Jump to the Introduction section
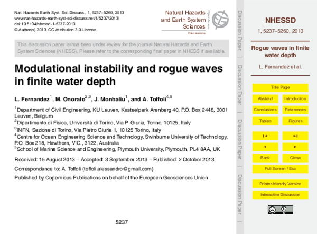This screenshot has height=234, width=317. 295,98
